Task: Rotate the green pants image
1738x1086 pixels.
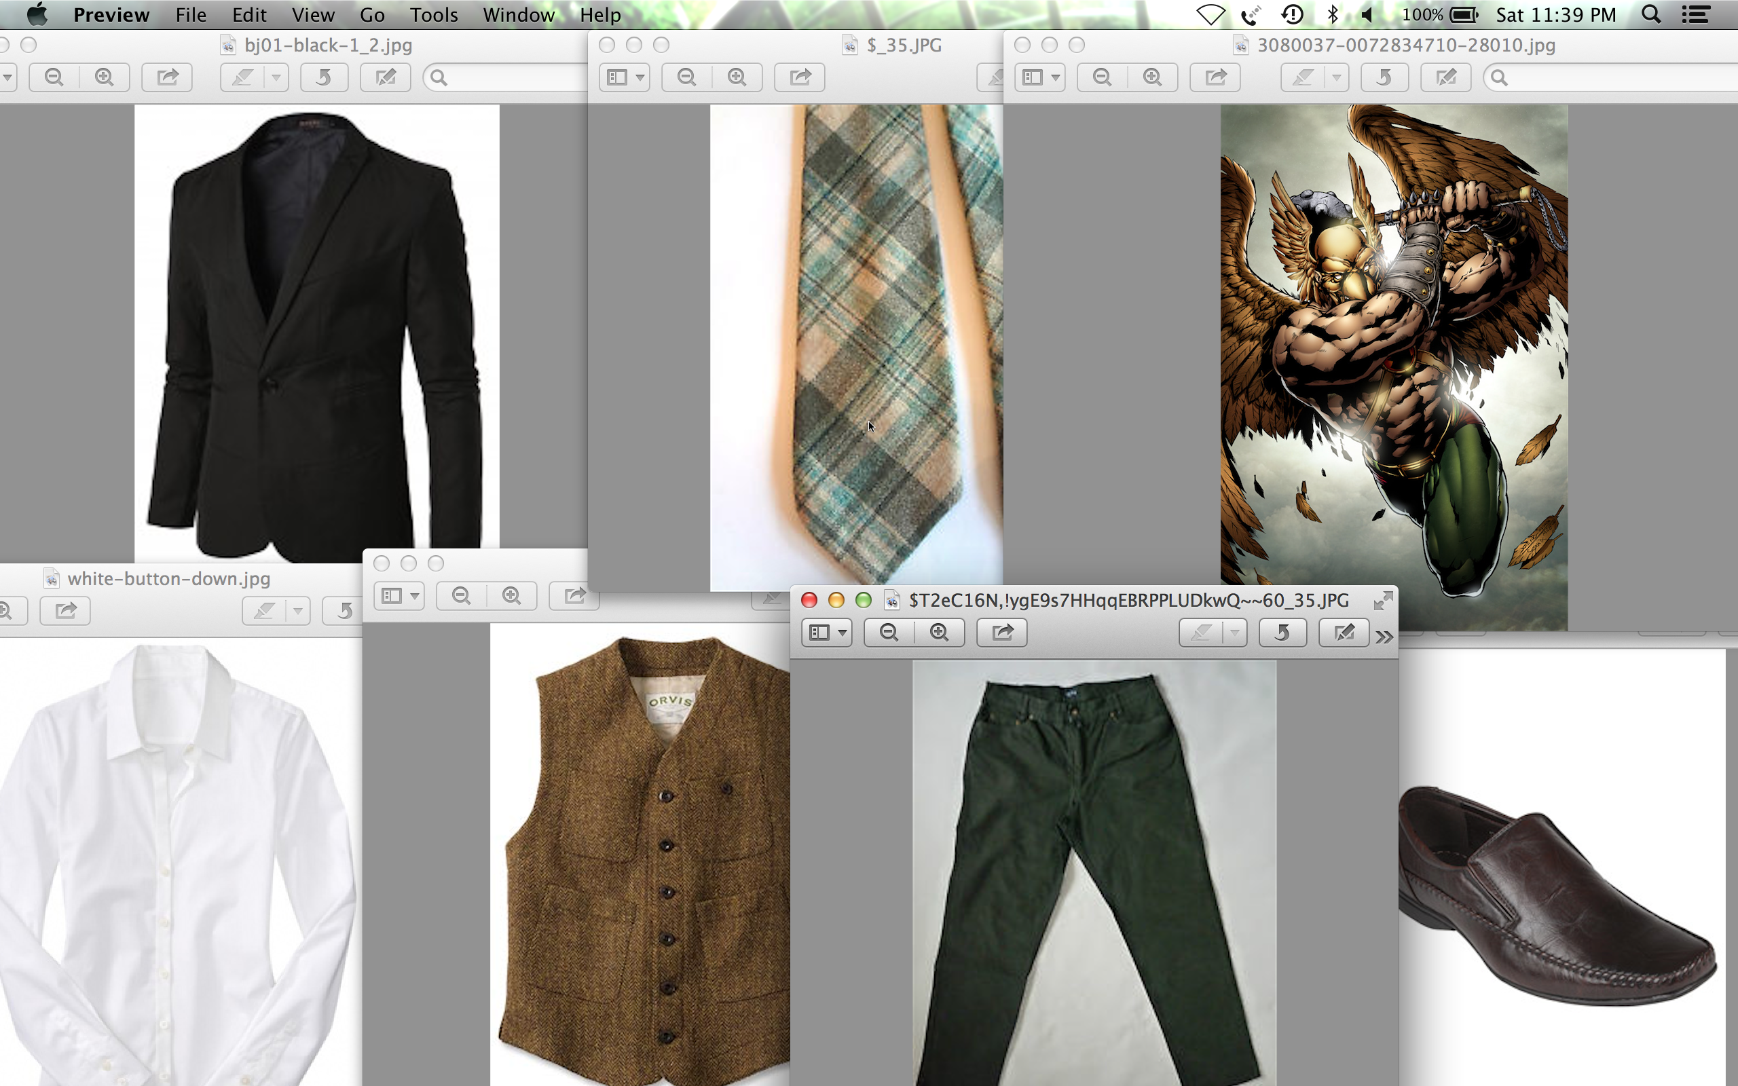Action: [x=1282, y=633]
